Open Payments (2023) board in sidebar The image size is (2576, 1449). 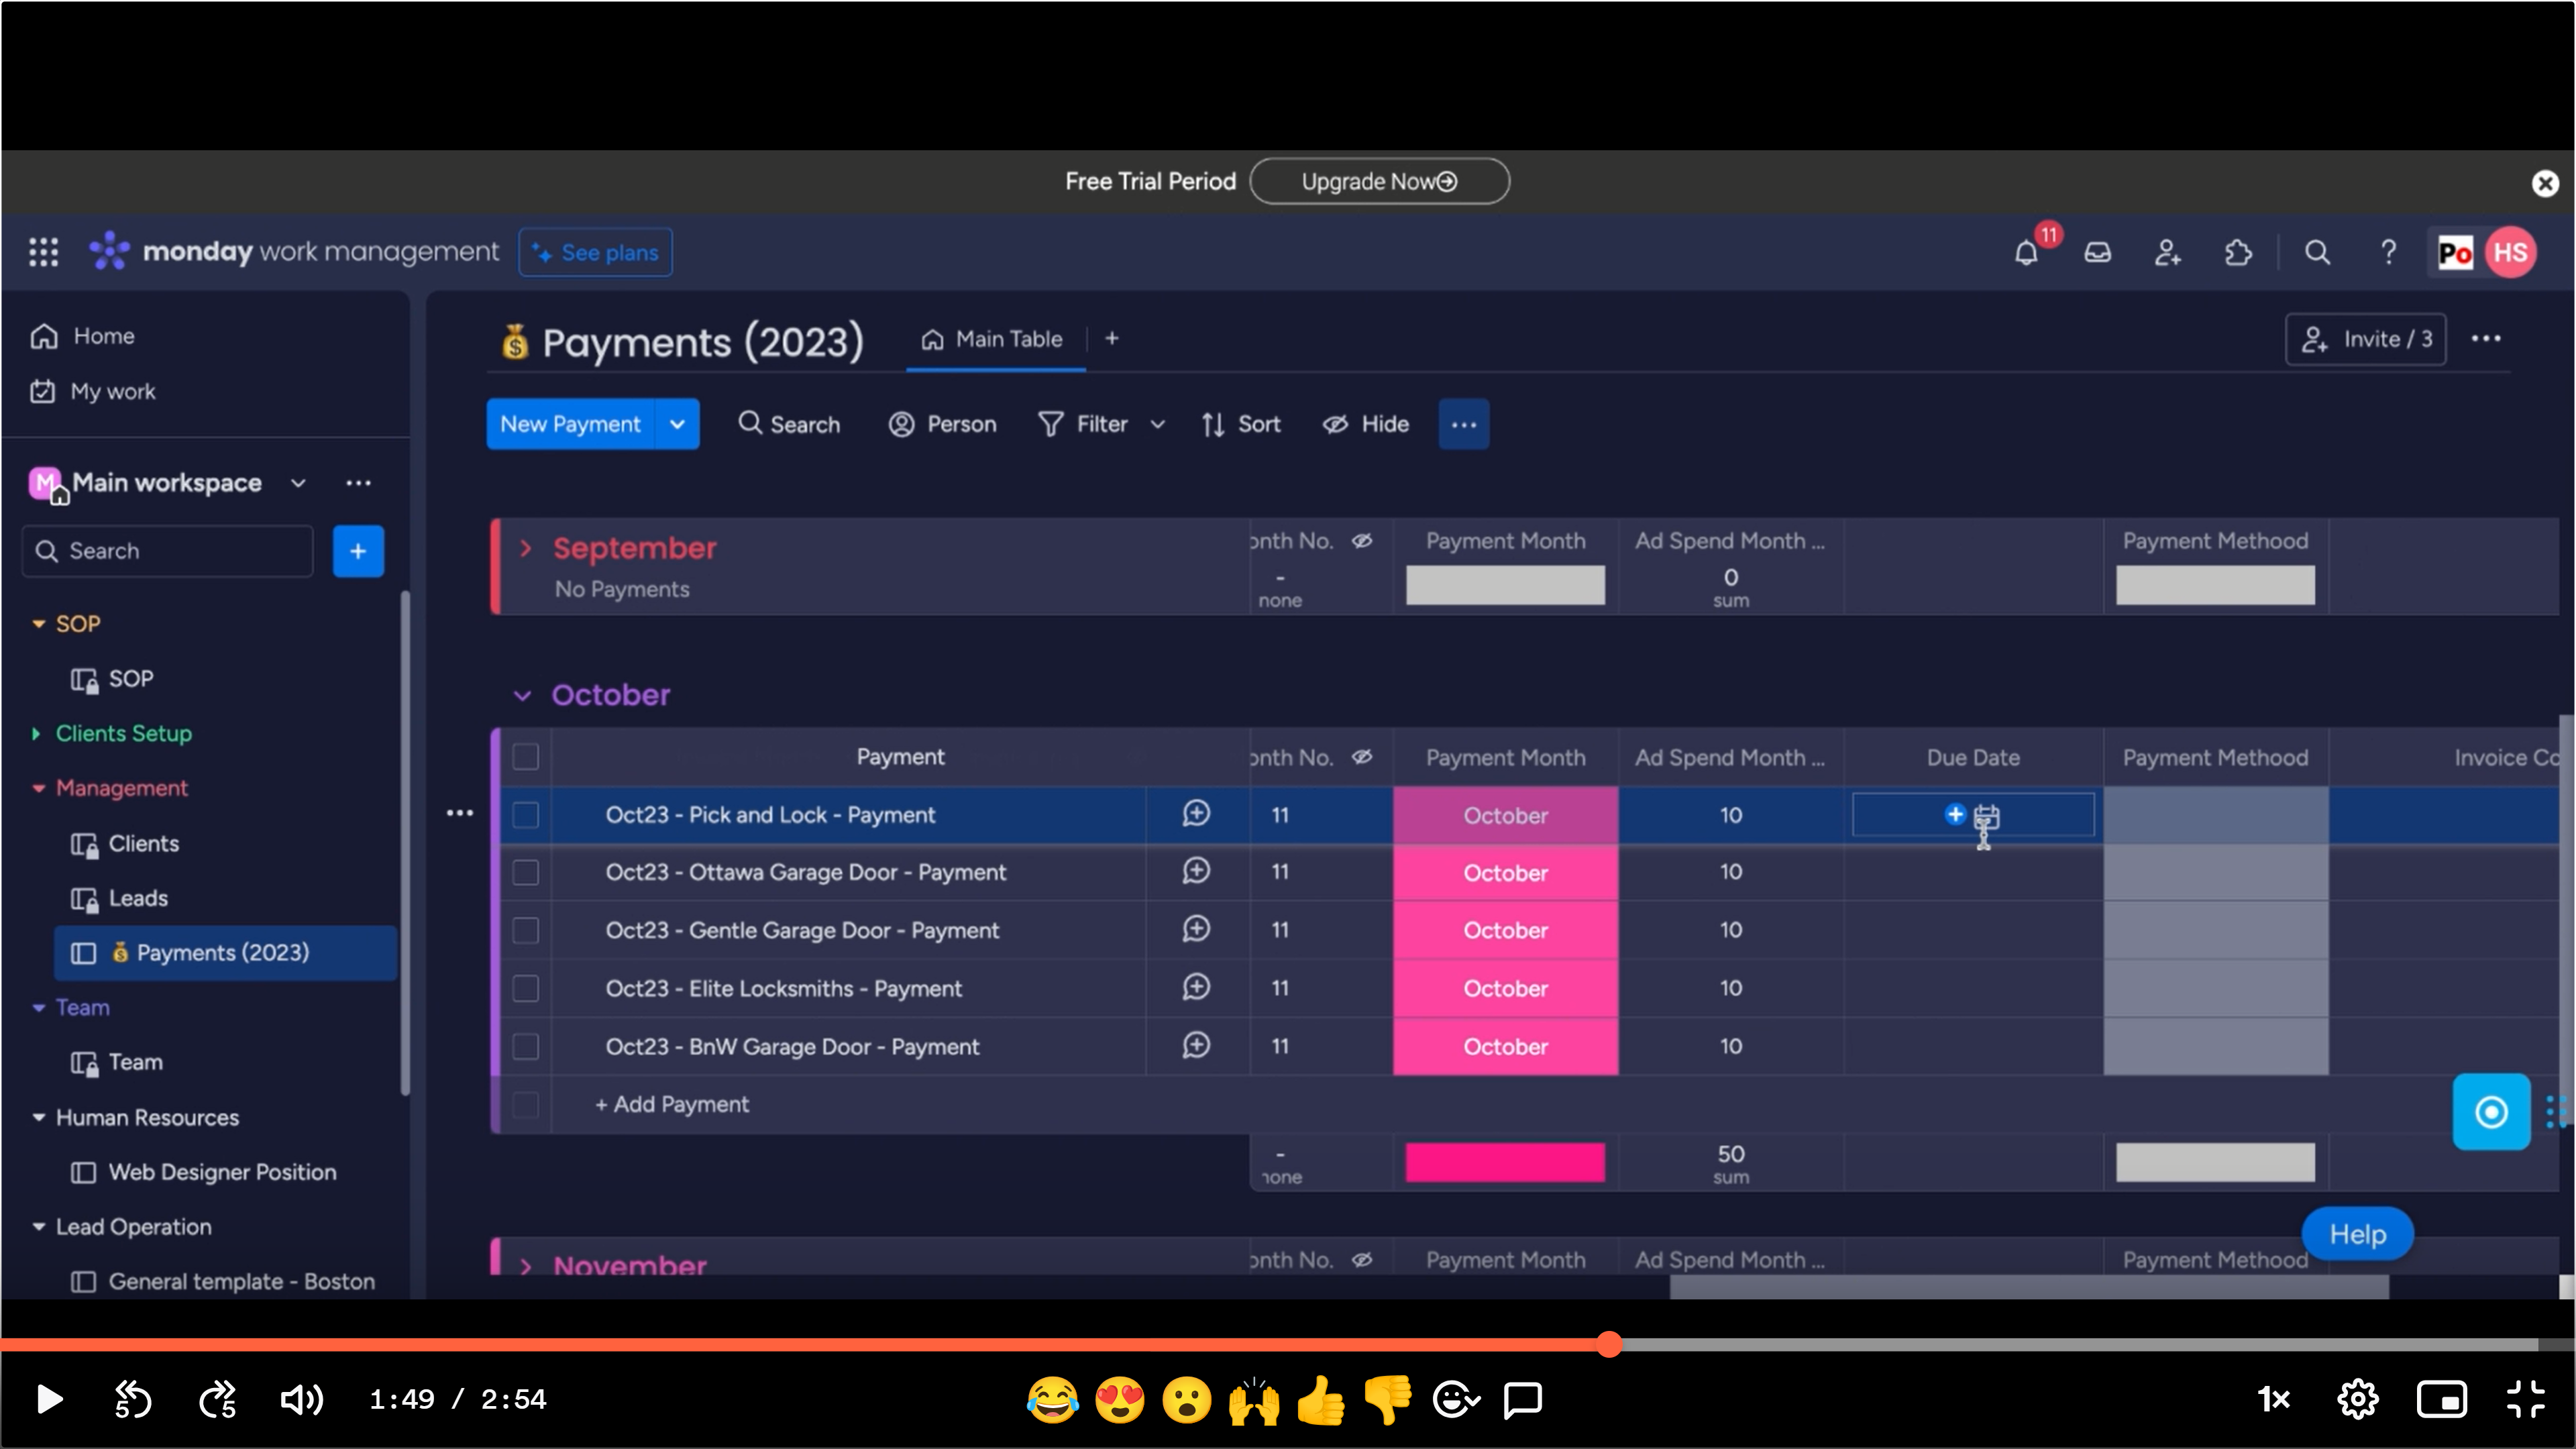pyautogui.click(x=222, y=952)
